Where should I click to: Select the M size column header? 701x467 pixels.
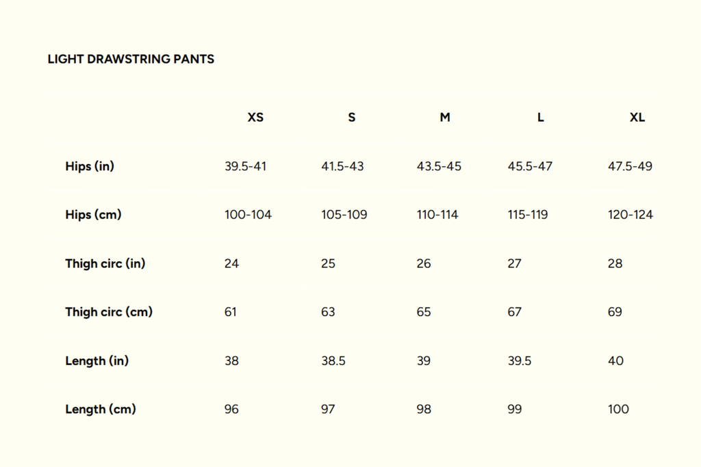point(445,118)
